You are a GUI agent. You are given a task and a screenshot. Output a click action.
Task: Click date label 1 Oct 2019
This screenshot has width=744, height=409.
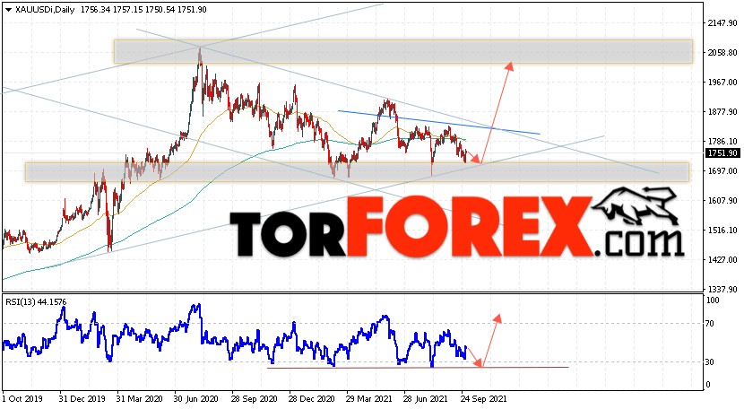click(22, 399)
